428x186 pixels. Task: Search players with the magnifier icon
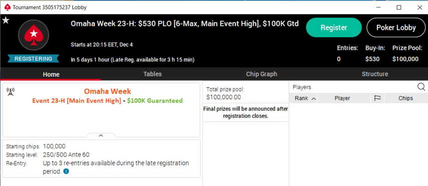click(421, 87)
